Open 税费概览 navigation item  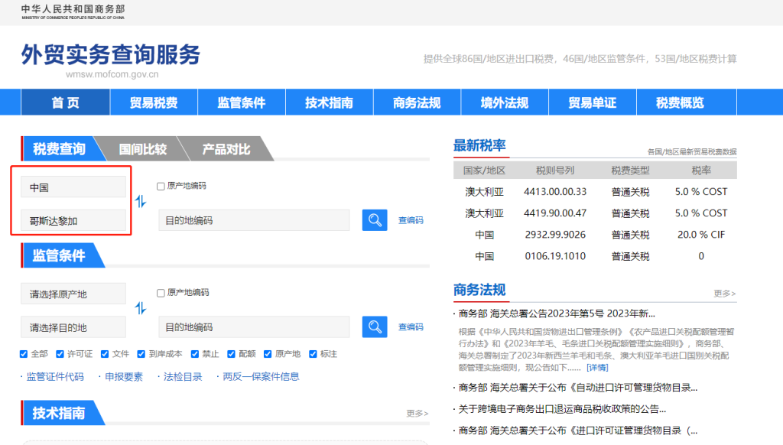(x=680, y=102)
